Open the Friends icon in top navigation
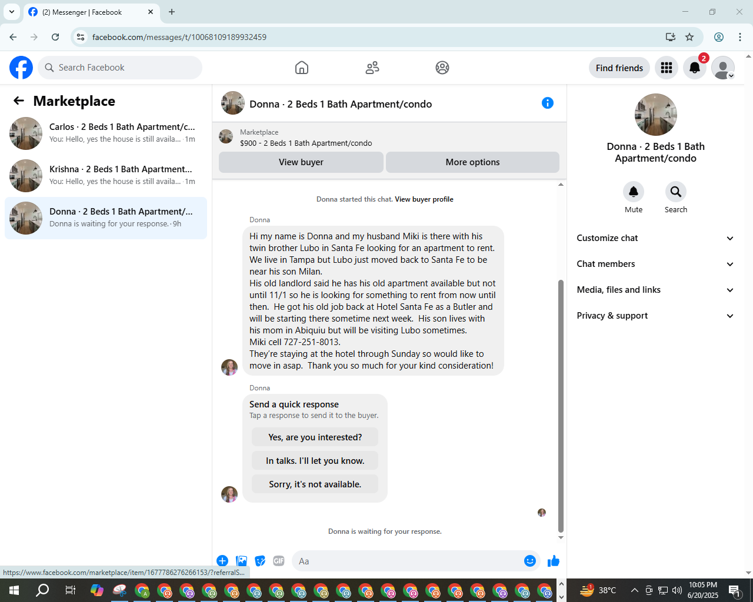Viewport: 753px width, 602px height. [x=372, y=68]
